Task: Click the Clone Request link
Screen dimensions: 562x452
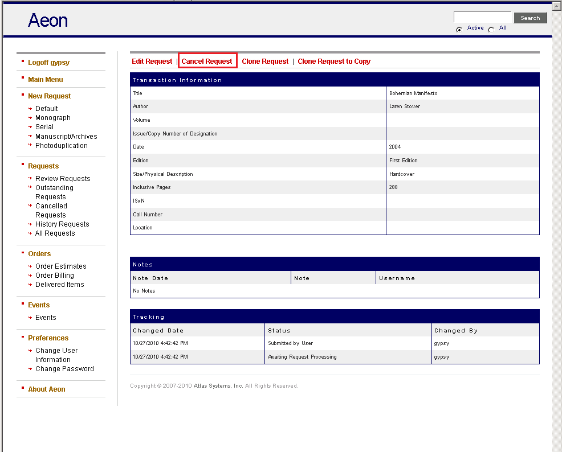Action: (x=265, y=61)
